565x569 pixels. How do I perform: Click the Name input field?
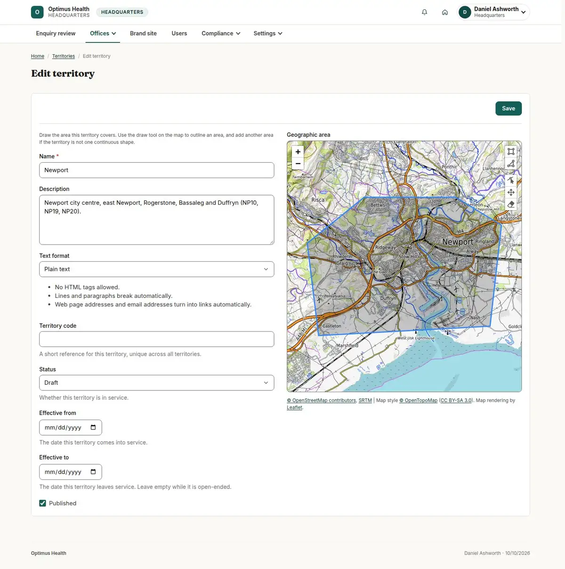157,170
